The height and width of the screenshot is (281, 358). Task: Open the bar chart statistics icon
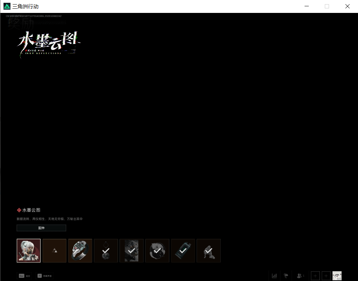point(275,276)
